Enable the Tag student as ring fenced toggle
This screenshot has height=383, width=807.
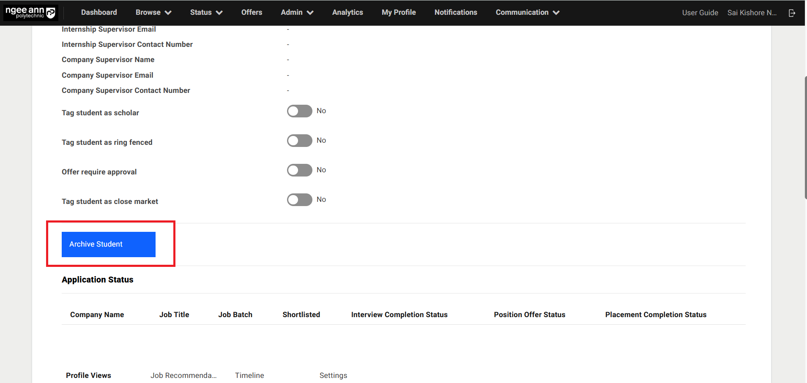tap(299, 140)
